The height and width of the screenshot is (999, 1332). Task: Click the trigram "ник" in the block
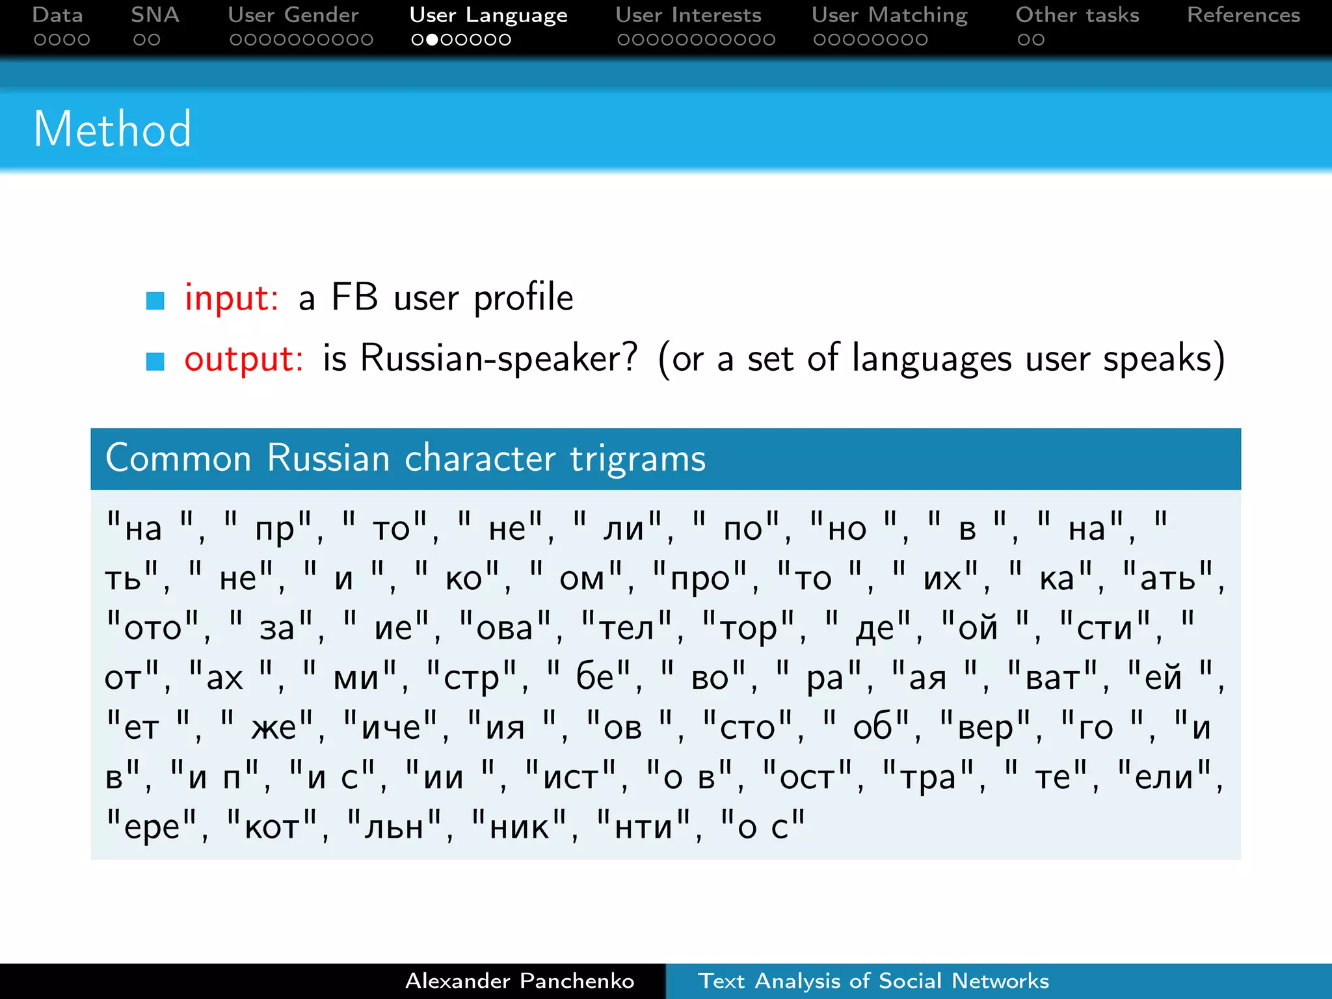(x=519, y=826)
